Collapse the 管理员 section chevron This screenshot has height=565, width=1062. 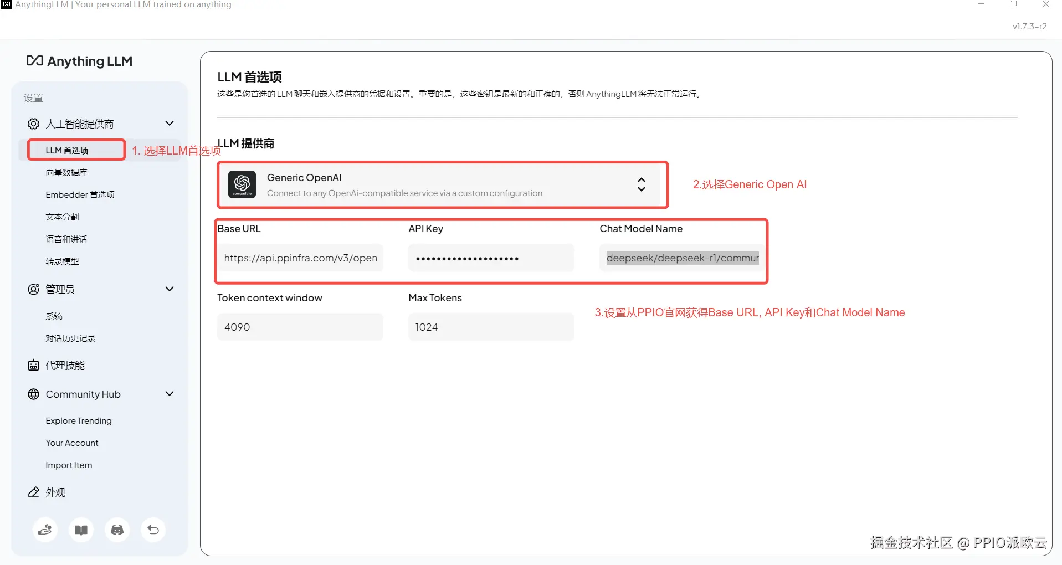pos(170,289)
